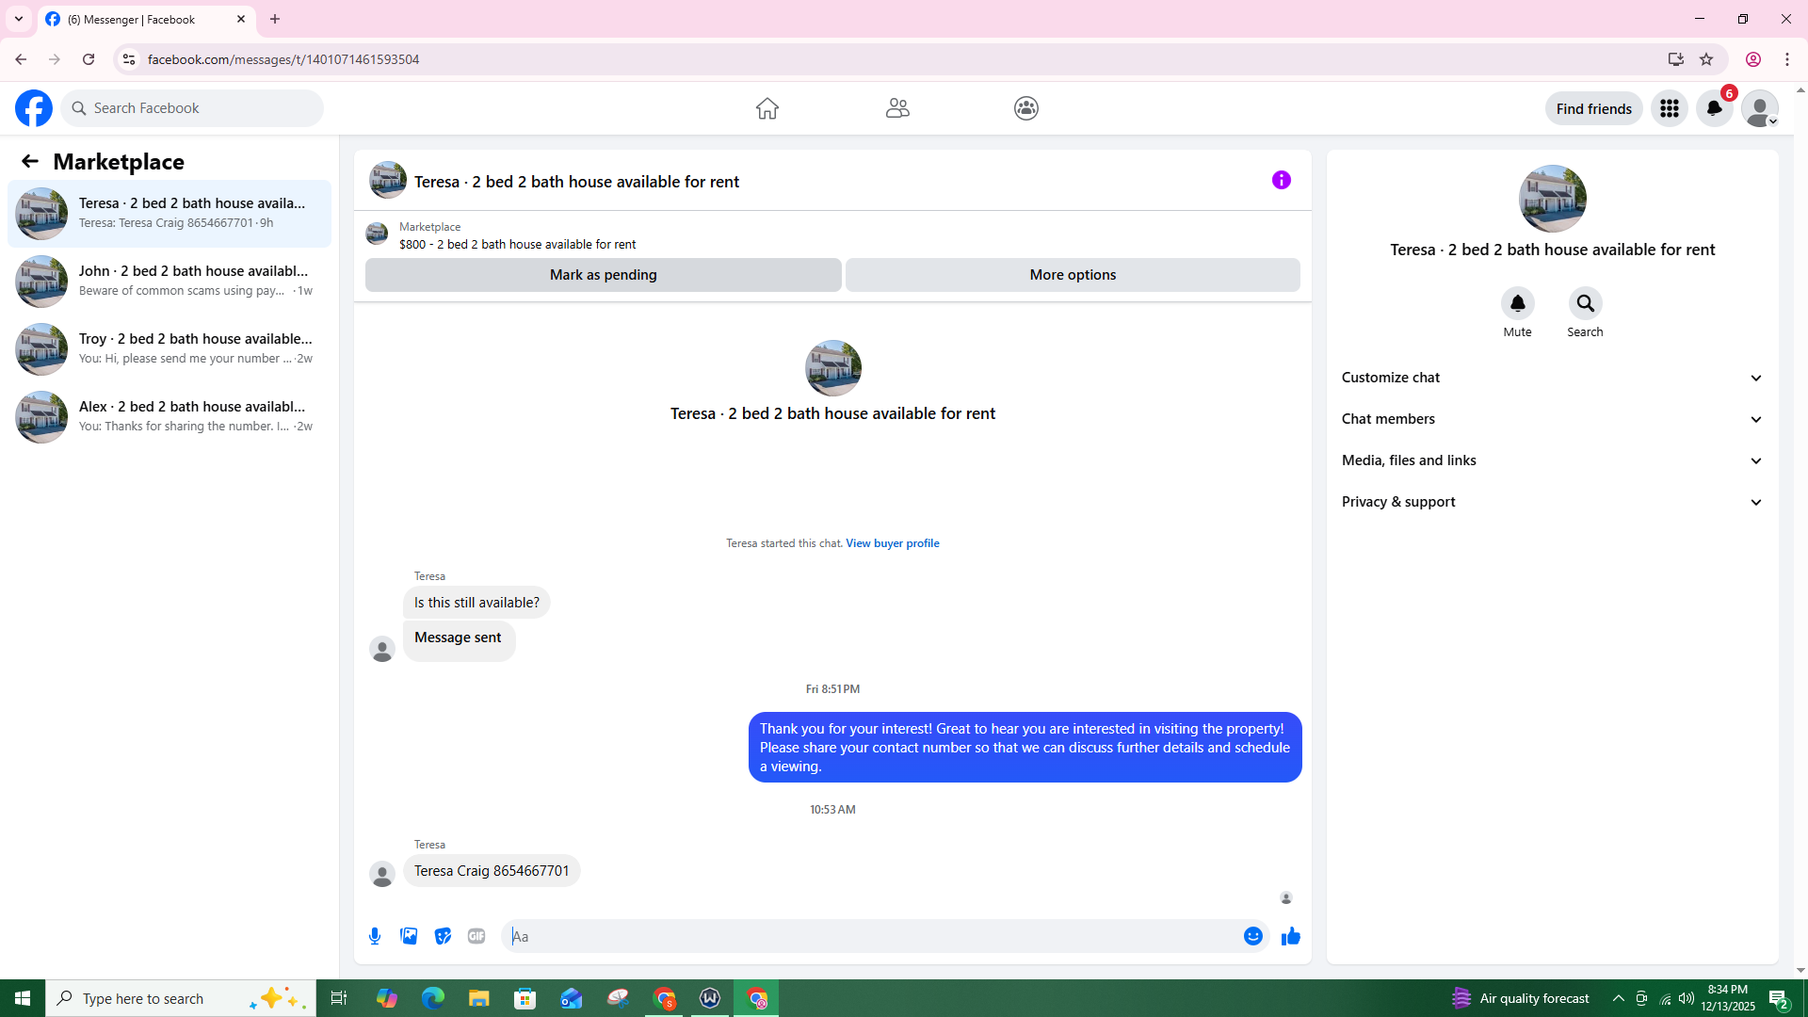Open the Friends icon in top navigation
1808x1017 pixels.
(x=897, y=108)
